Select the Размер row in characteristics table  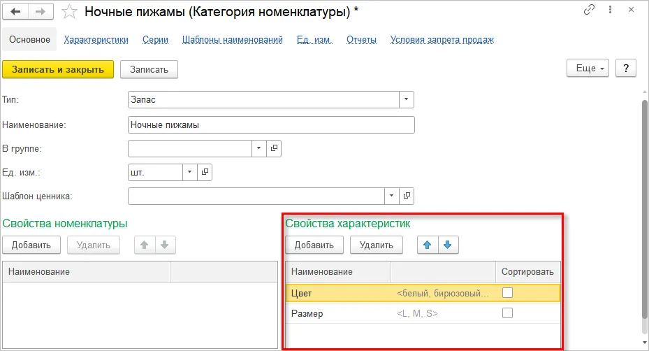(423, 313)
